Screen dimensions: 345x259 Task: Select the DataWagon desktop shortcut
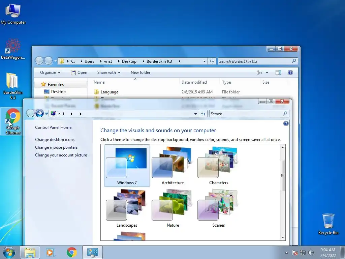click(13, 49)
